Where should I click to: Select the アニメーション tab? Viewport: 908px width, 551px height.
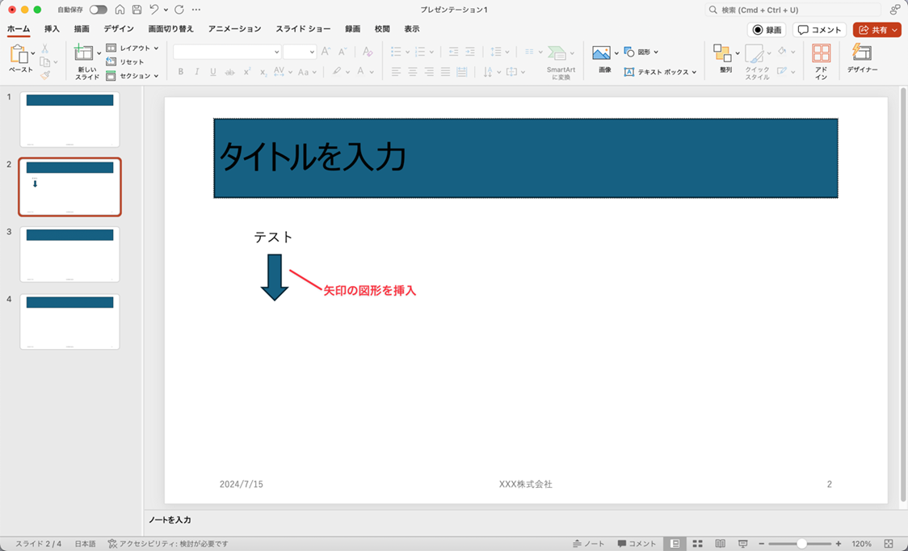(234, 29)
